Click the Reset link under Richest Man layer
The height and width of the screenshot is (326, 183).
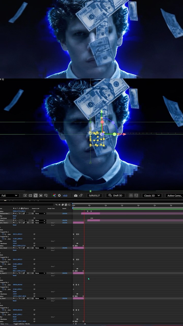[14, 216]
